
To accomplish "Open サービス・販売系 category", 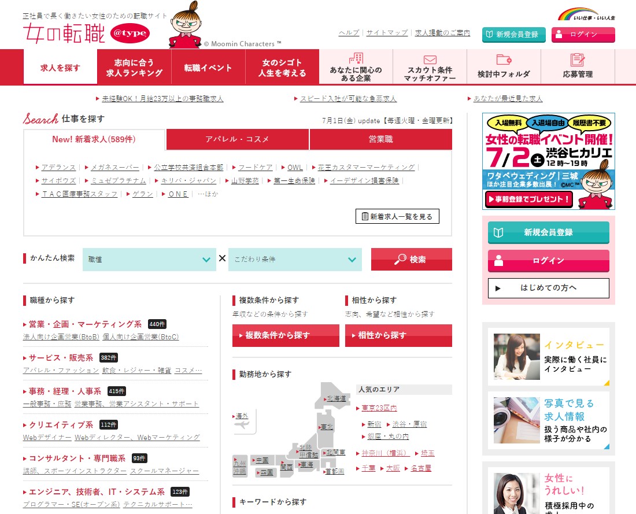I will [x=61, y=358].
